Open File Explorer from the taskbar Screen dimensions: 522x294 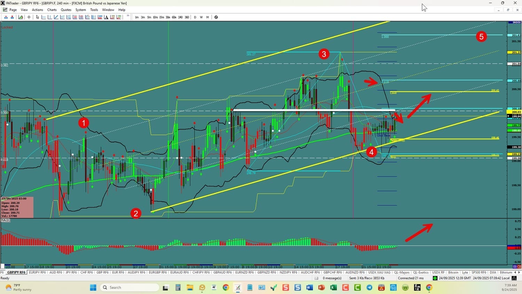click(x=190, y=287)
